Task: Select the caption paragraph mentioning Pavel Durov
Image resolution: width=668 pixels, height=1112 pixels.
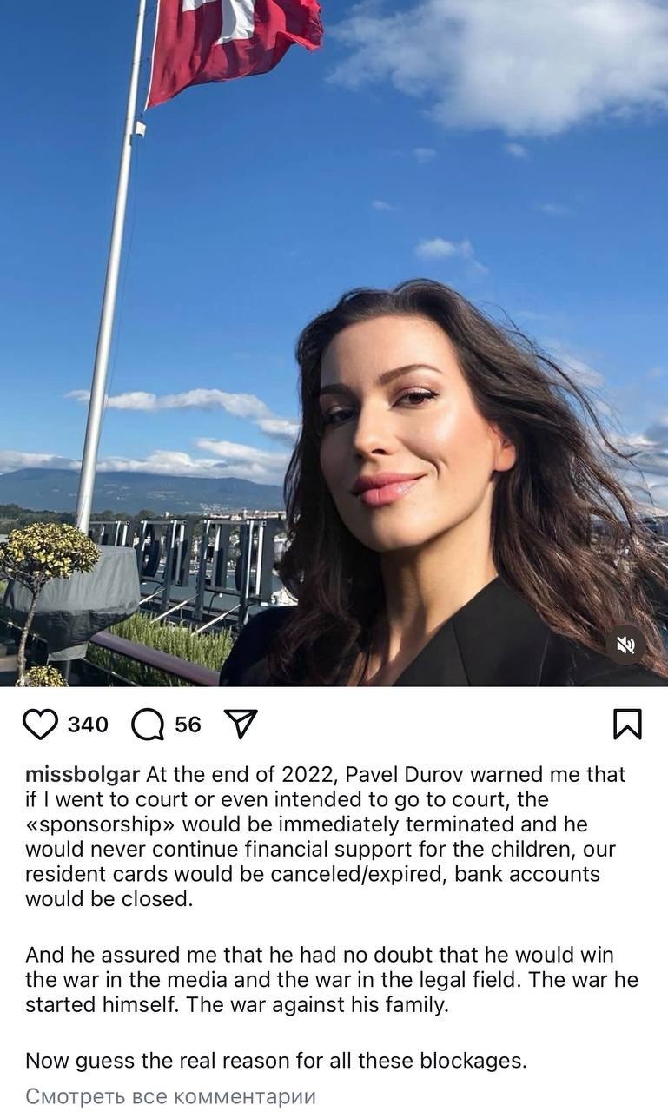Action: tap(326, 837)
